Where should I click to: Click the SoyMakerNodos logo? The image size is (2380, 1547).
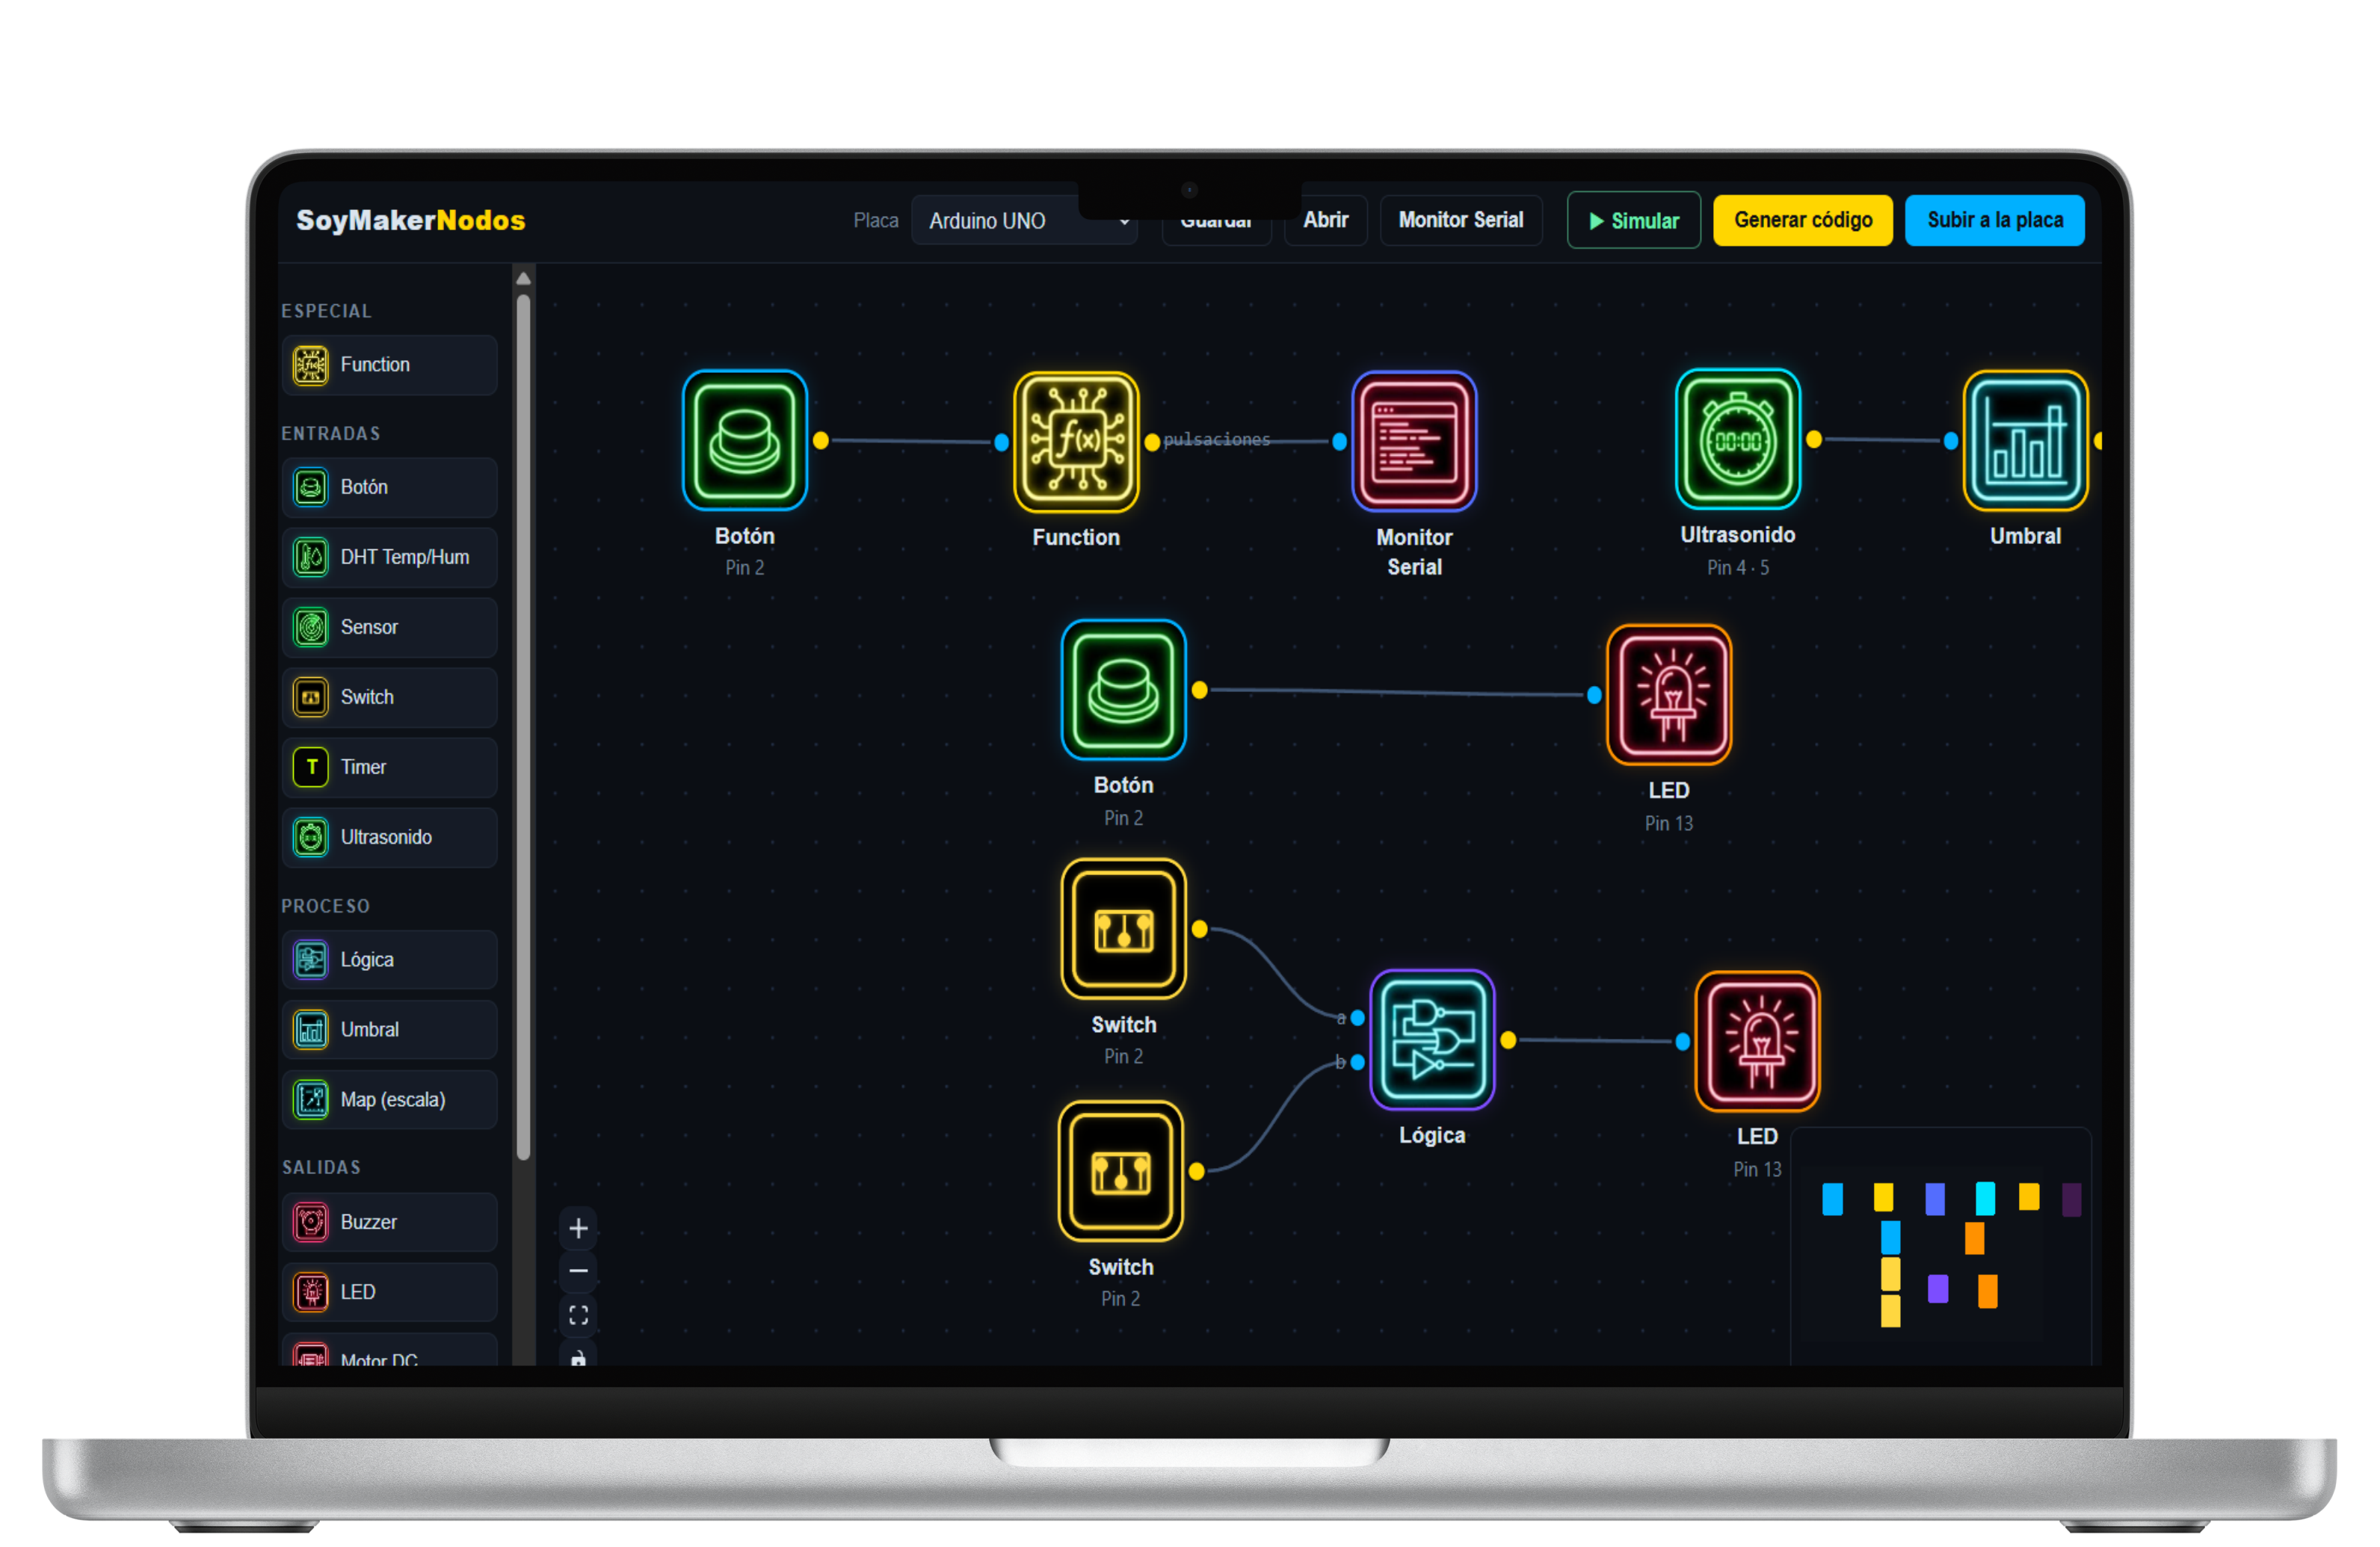point(410,220)
